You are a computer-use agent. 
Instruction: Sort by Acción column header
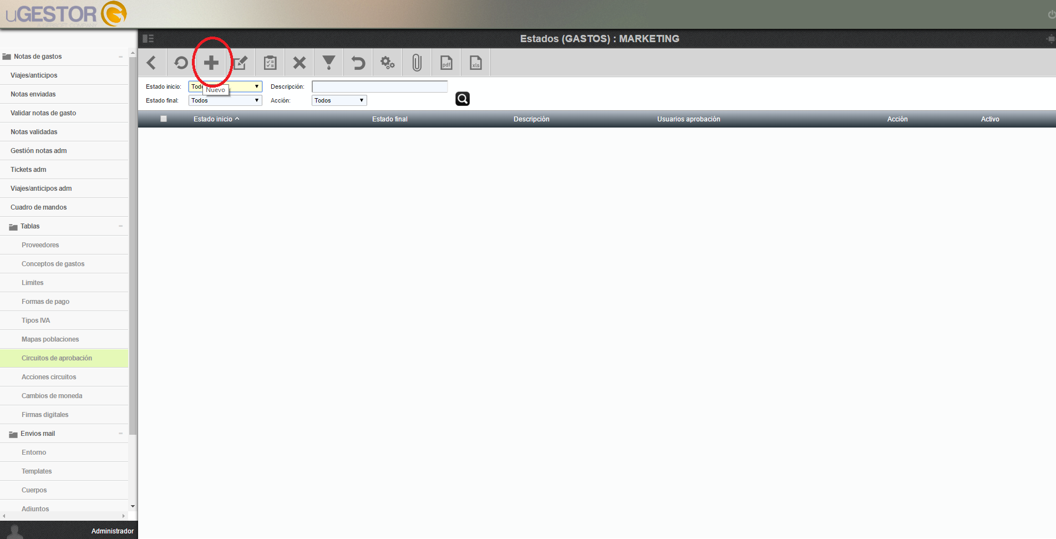897,119
